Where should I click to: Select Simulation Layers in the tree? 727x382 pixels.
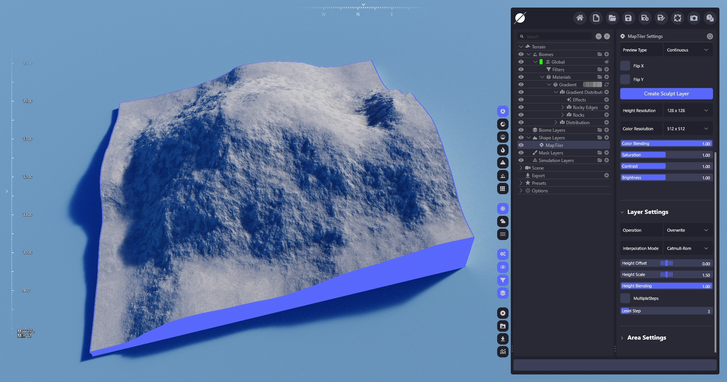556,161
